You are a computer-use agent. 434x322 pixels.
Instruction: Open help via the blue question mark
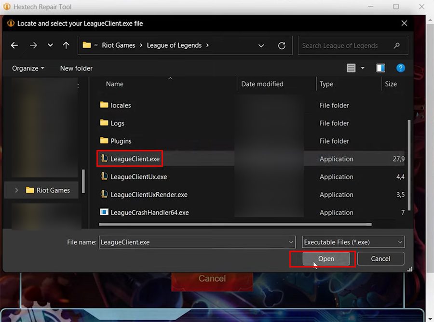[401, 68]
